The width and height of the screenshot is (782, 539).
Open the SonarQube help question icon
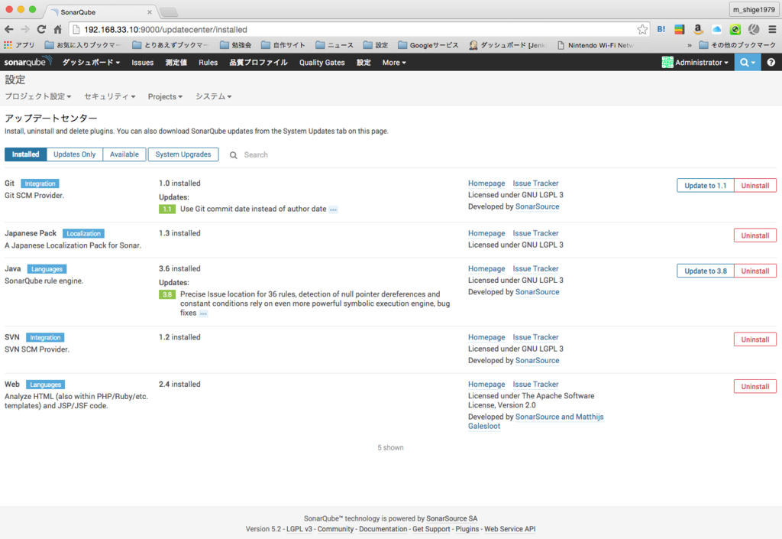coord(771,63)
